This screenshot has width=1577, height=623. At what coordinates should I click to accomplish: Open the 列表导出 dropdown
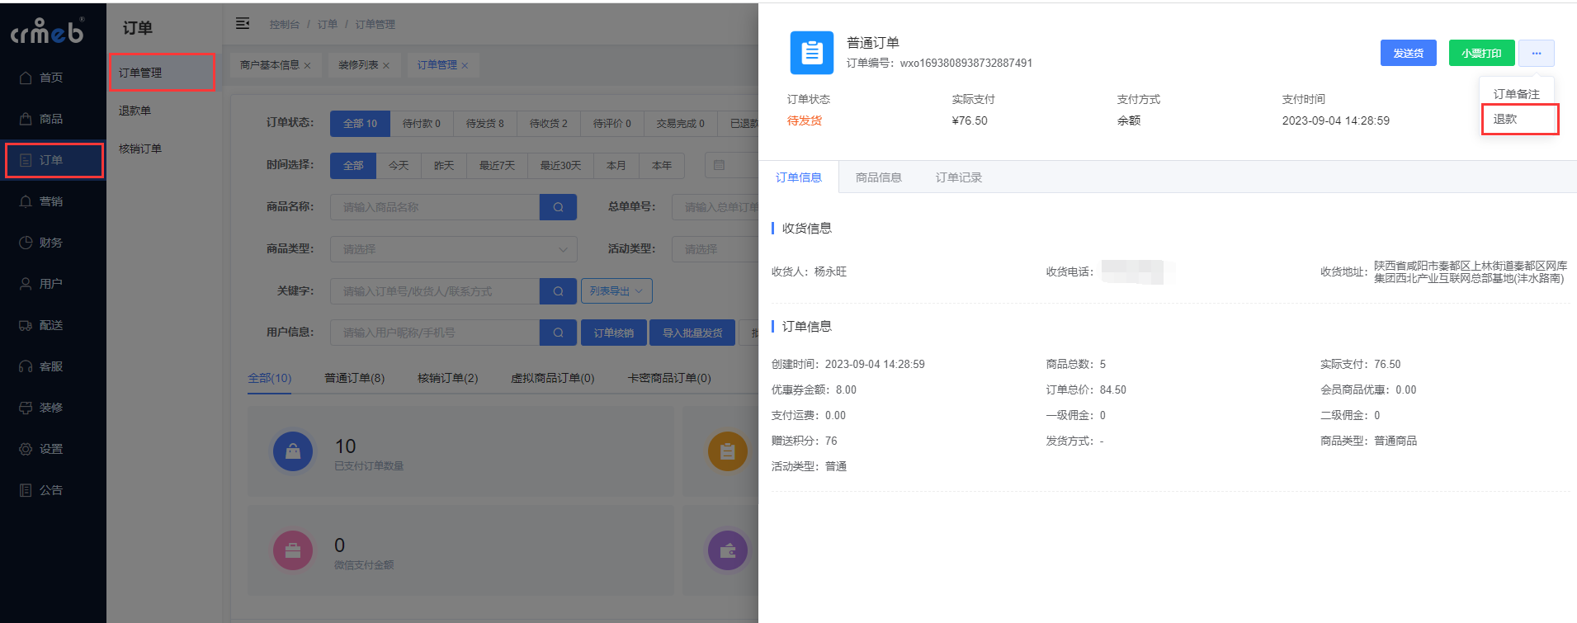point(616,291)
